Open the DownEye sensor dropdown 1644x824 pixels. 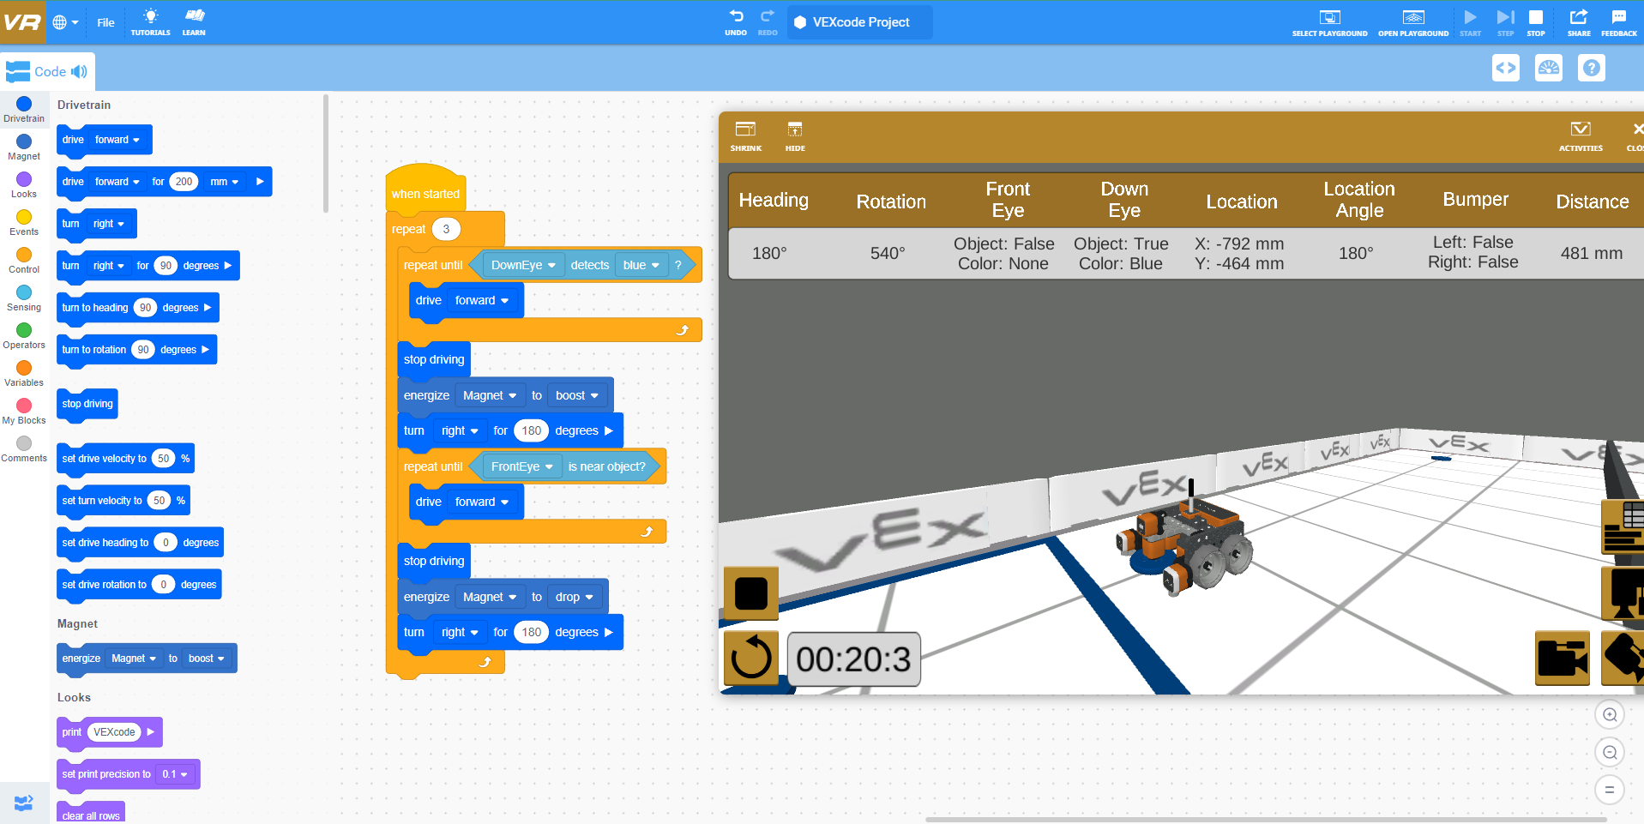(522, 265)
